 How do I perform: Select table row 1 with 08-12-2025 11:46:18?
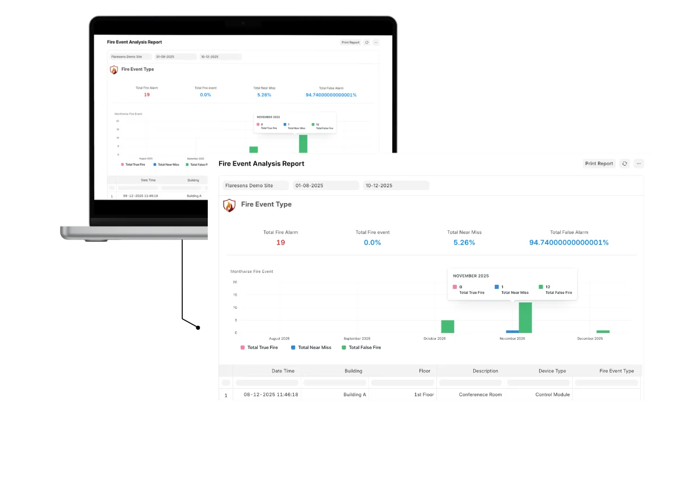(271, 394)
